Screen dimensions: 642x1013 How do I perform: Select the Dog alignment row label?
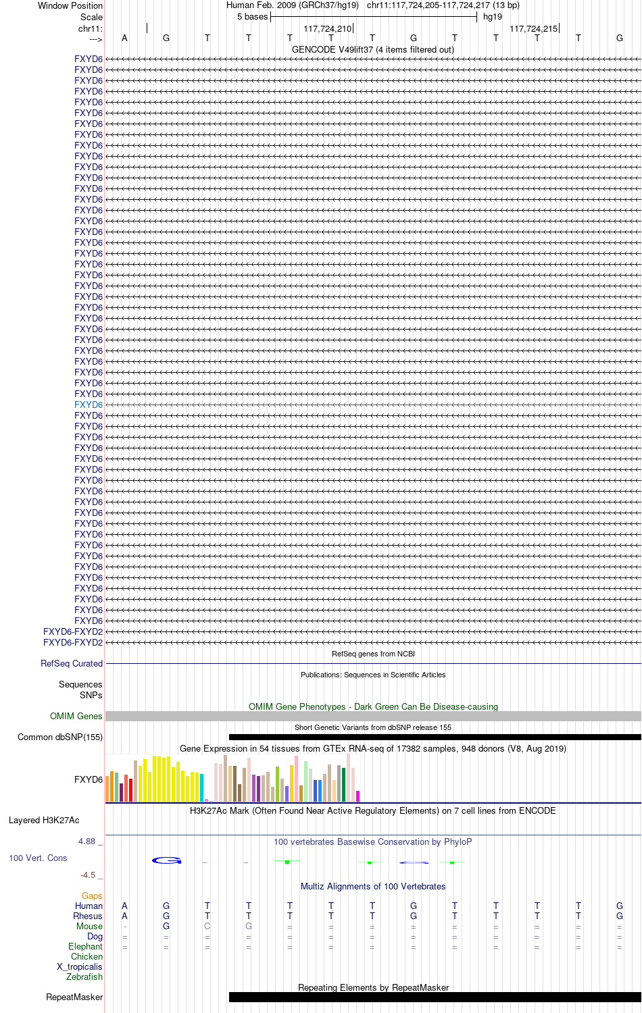tap(95, 936)
